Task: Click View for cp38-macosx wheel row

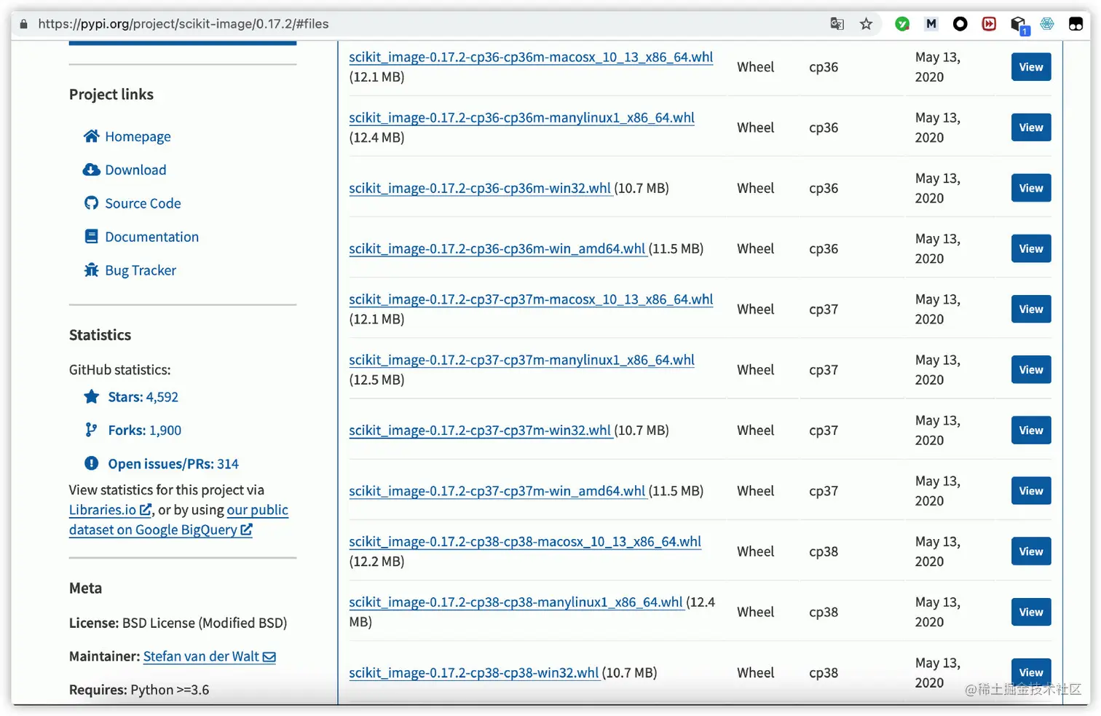Action: [x=1031, y=551]
